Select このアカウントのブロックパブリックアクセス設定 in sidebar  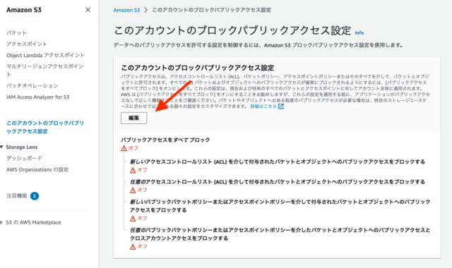pos(45,127)
